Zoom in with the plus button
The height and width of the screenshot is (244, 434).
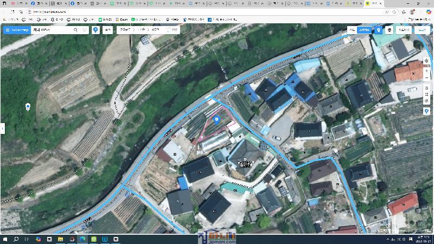click(x=427, y=70)
